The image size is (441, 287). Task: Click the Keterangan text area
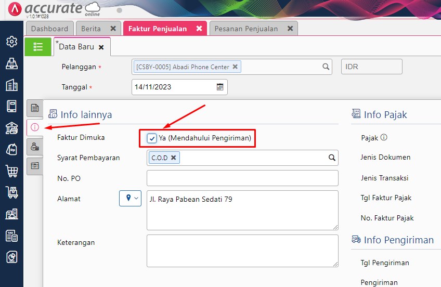(x=242, y=251)
